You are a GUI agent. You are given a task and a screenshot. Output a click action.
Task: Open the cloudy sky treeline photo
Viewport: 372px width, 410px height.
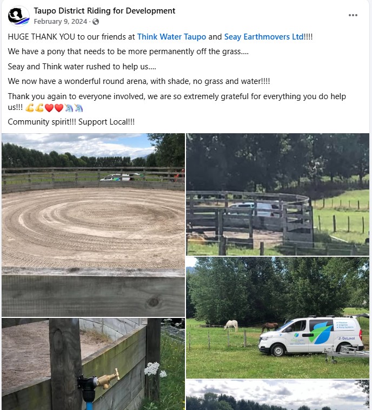(x=277, y=395)
